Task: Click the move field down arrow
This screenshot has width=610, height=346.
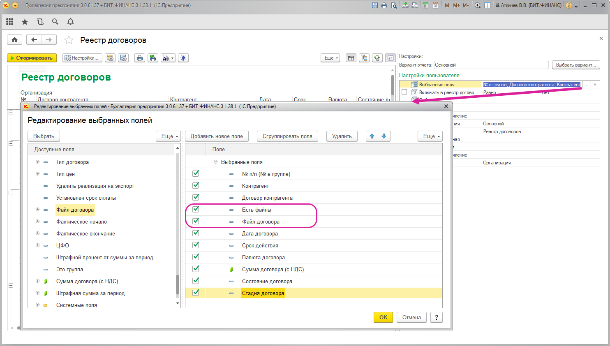Action: [384, 136]
